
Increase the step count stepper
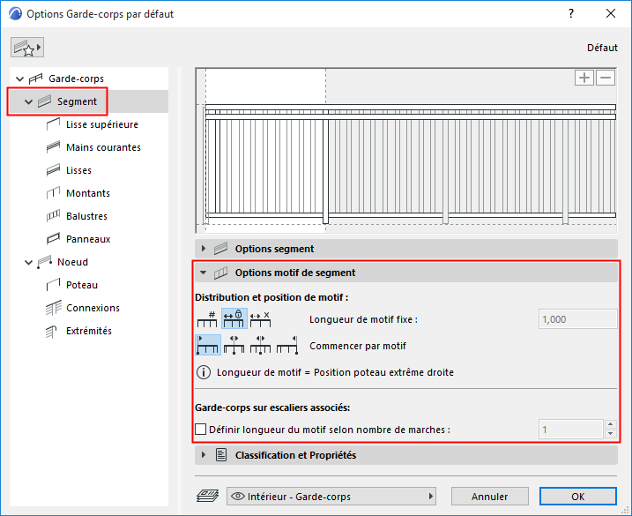(611, 425)
